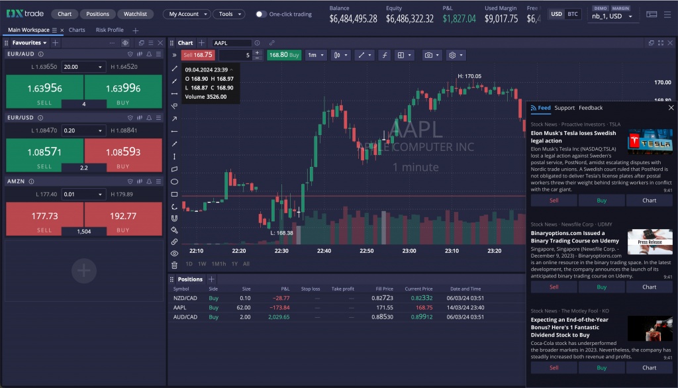Click the AAPL symbol info icon
The height and width of the screenshot is (388, 678).
(258, 43)
